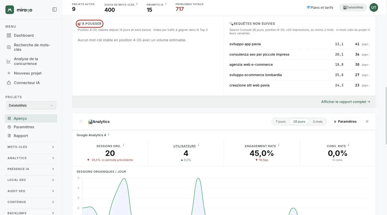Image resolution: width=387 pixels, height=215 pixels.
Task: Click the UTILISATEURS metric label
Action: tap(184, 146)
